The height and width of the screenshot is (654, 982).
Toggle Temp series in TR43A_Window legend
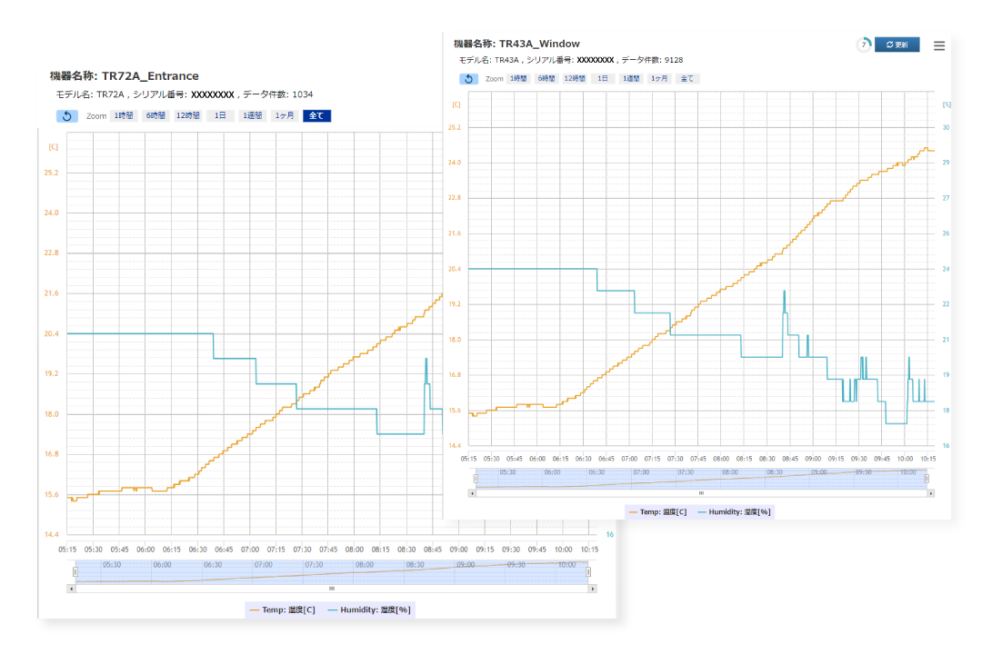coord(656,512)
